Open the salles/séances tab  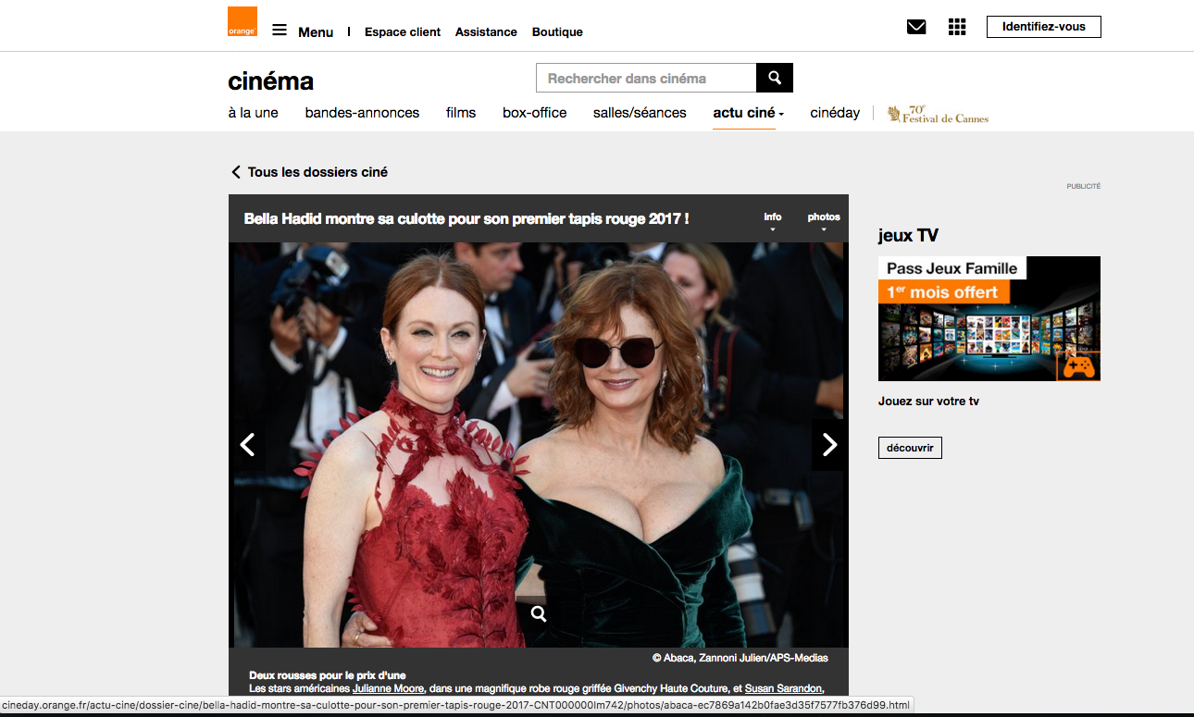click(x=640, y=113)
